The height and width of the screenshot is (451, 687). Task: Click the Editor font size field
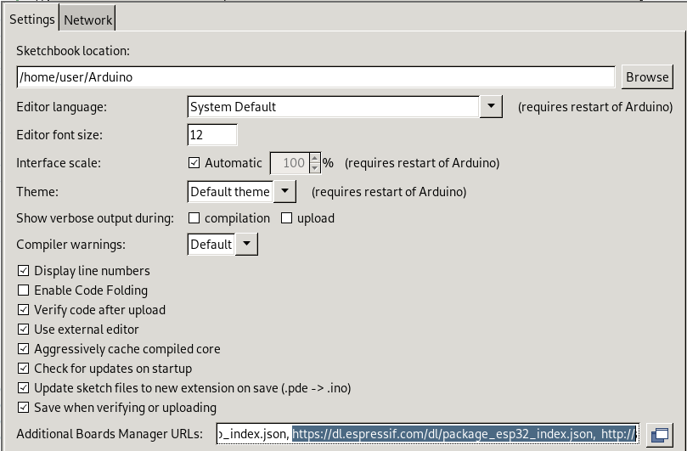point(212,135)
